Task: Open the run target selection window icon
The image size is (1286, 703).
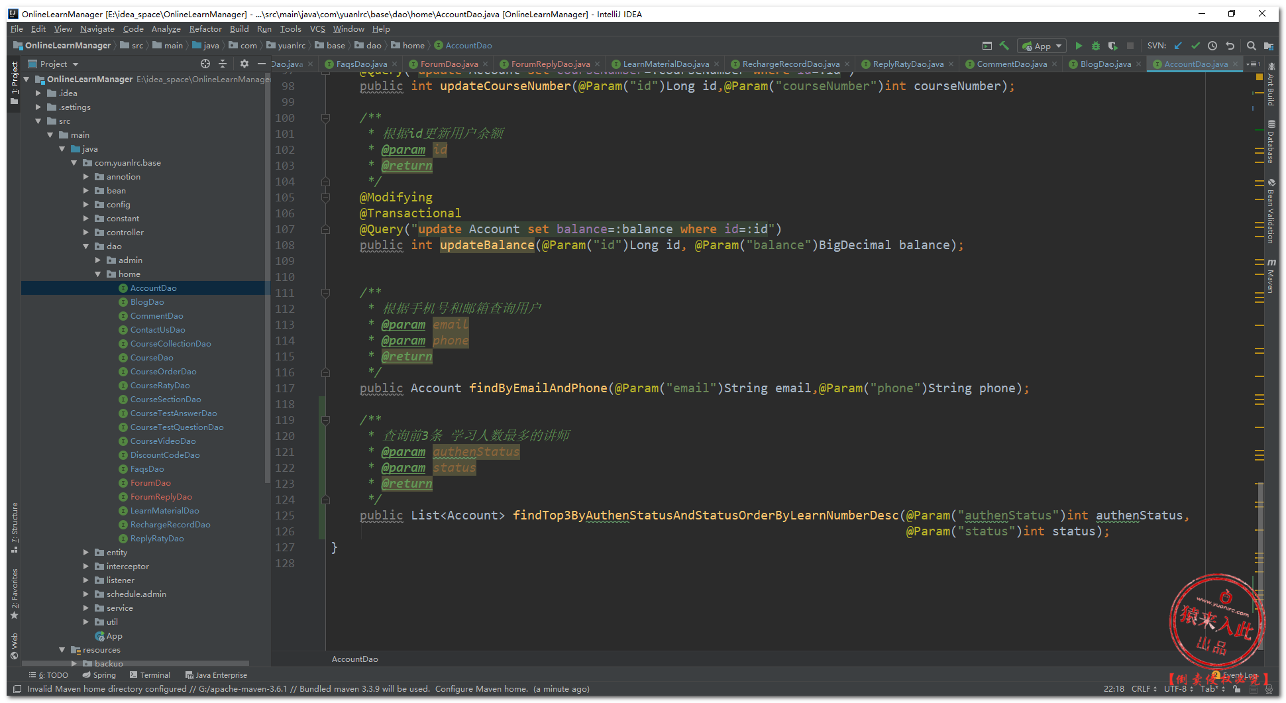Action: (987, 46)
